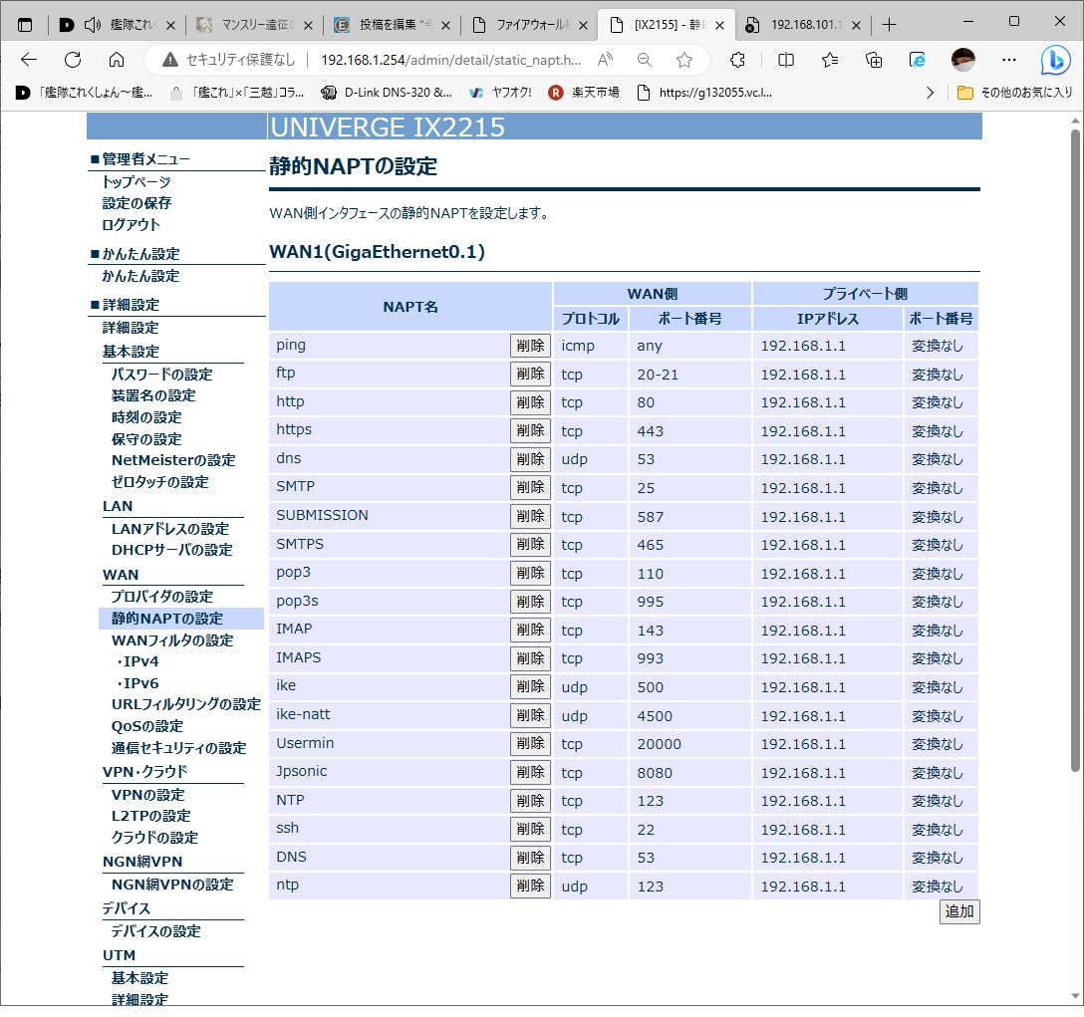Viewport: 1084px width, 1017px height.
Task: Switch to the 192.168.101.1 tab
Action: point(803,26)
